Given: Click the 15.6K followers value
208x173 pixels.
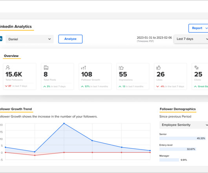Looking at the screenshot, I should click(x=14, y=74).
